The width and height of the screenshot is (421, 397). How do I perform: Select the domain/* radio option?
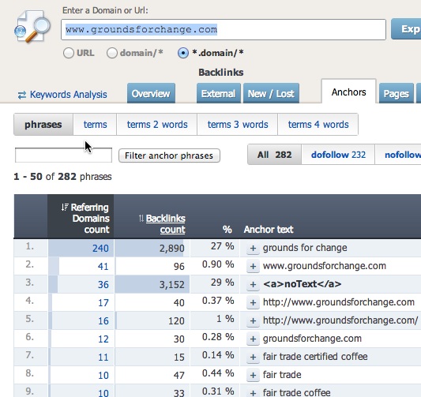pyautogui.click(x=112, y=53)
